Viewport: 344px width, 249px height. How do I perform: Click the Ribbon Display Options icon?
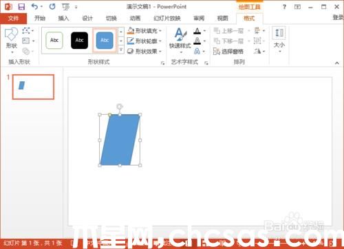[x=297, y=7]
